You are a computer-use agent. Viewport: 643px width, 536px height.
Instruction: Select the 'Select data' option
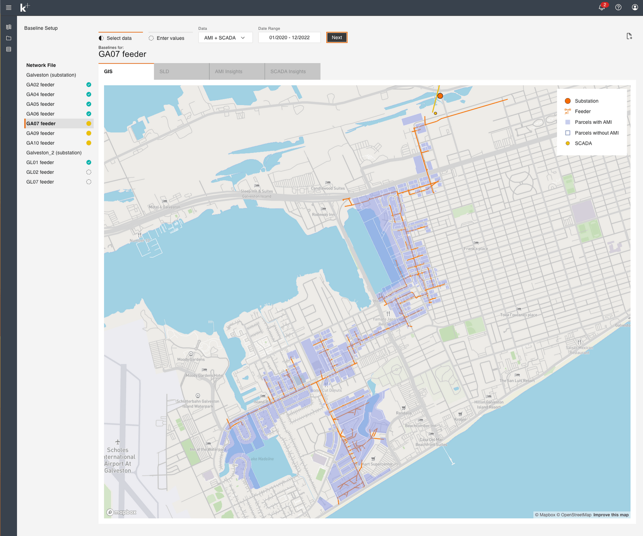pos(115,38)
